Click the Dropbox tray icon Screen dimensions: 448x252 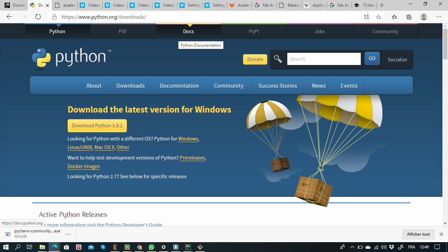pyautogui.click(x=392, y=247)
